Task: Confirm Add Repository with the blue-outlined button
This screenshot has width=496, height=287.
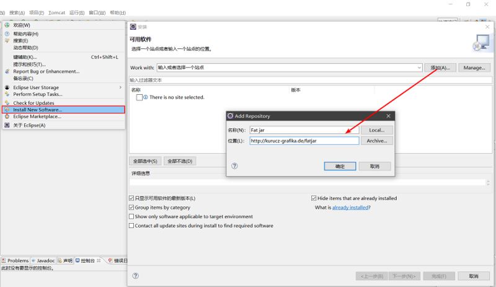Action: point(340,166)
